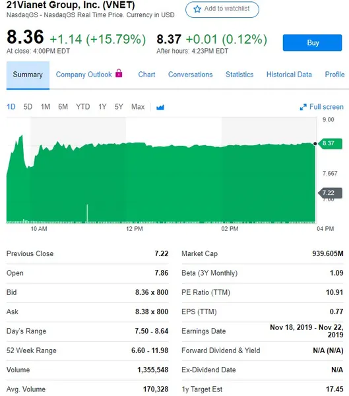Select the 1Y chart range
The width and height of the screenshot is (349, 396).
point(102,107)
